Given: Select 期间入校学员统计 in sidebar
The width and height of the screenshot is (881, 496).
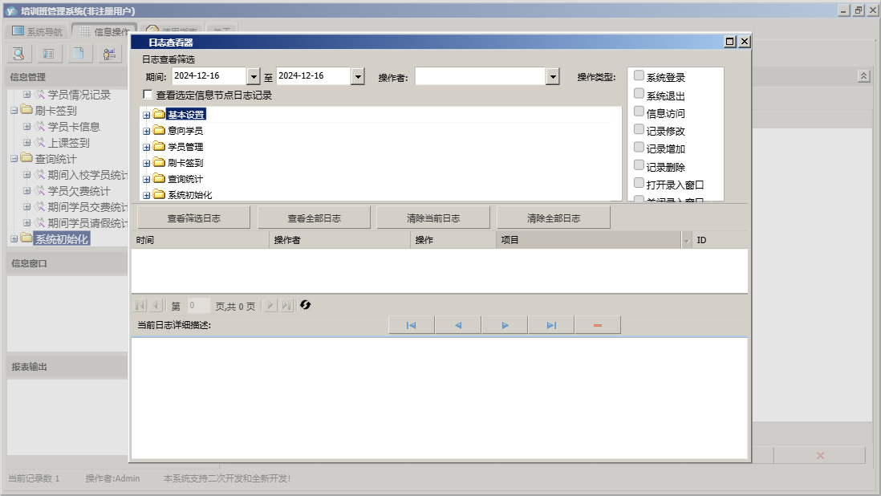Looking at the screenshot, I should point(87,175).
